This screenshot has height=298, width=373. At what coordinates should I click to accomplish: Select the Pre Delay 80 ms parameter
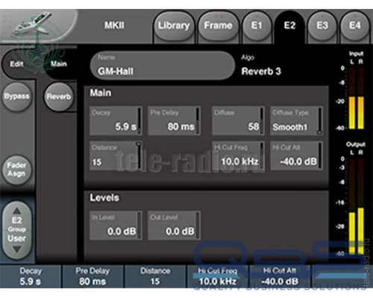[174, 121]
